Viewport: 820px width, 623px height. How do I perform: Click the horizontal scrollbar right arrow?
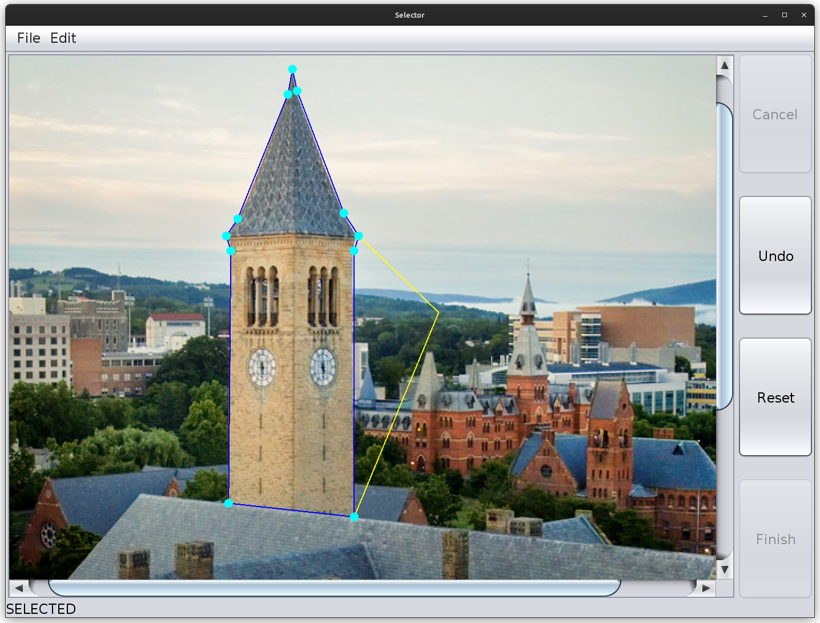pyautogui.click(x=706, y=588)
